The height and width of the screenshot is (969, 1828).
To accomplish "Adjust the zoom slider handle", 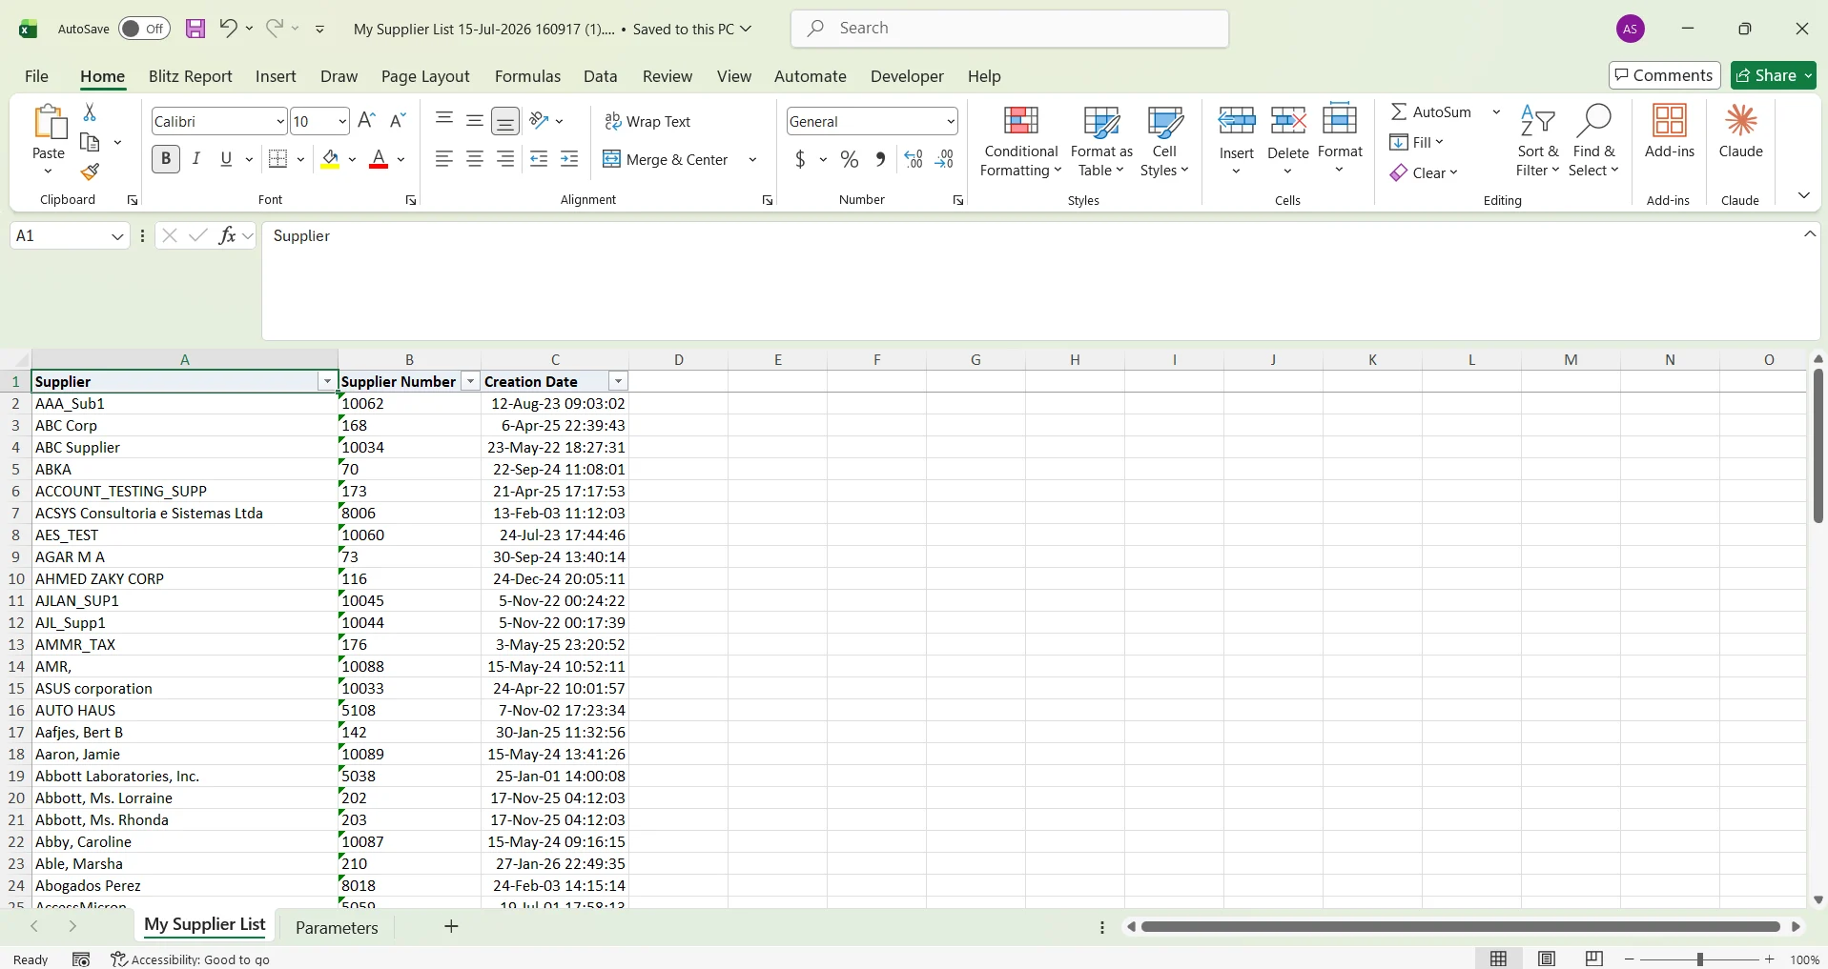I will [1700, 959].
